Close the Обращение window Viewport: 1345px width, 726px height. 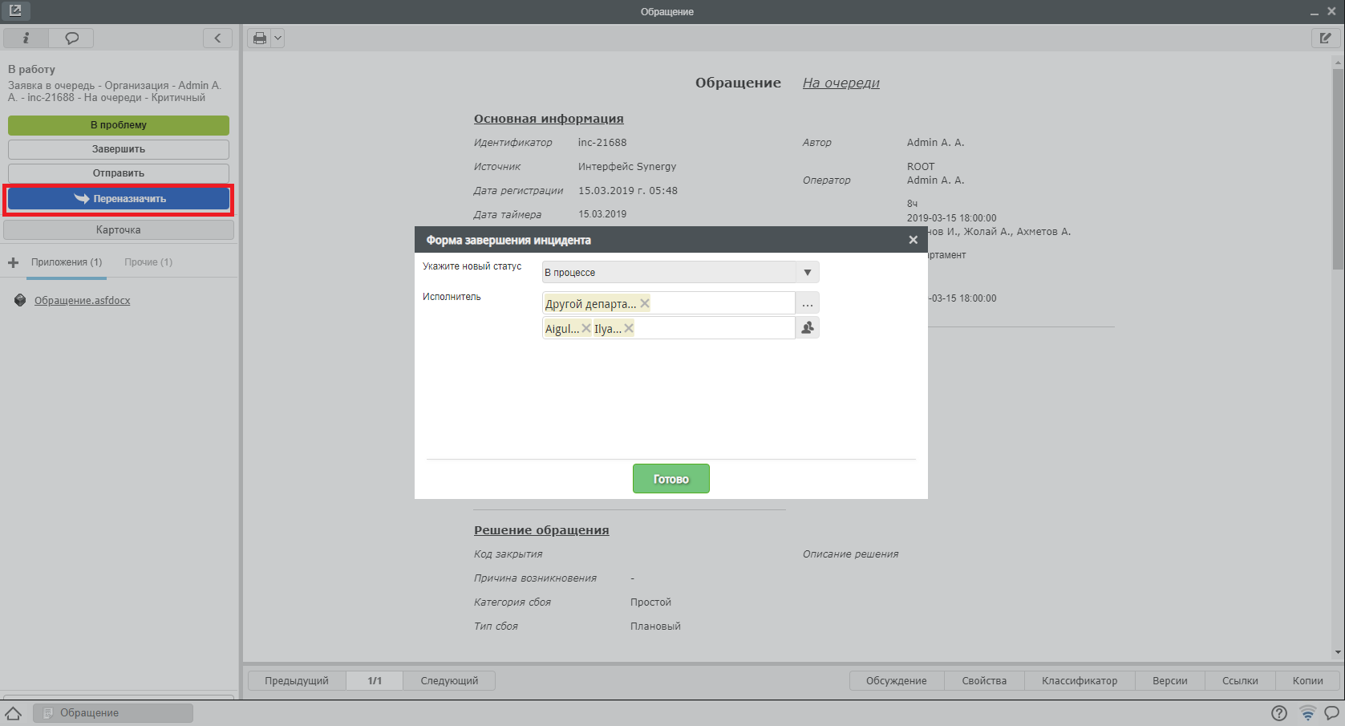pos(1331,11)
